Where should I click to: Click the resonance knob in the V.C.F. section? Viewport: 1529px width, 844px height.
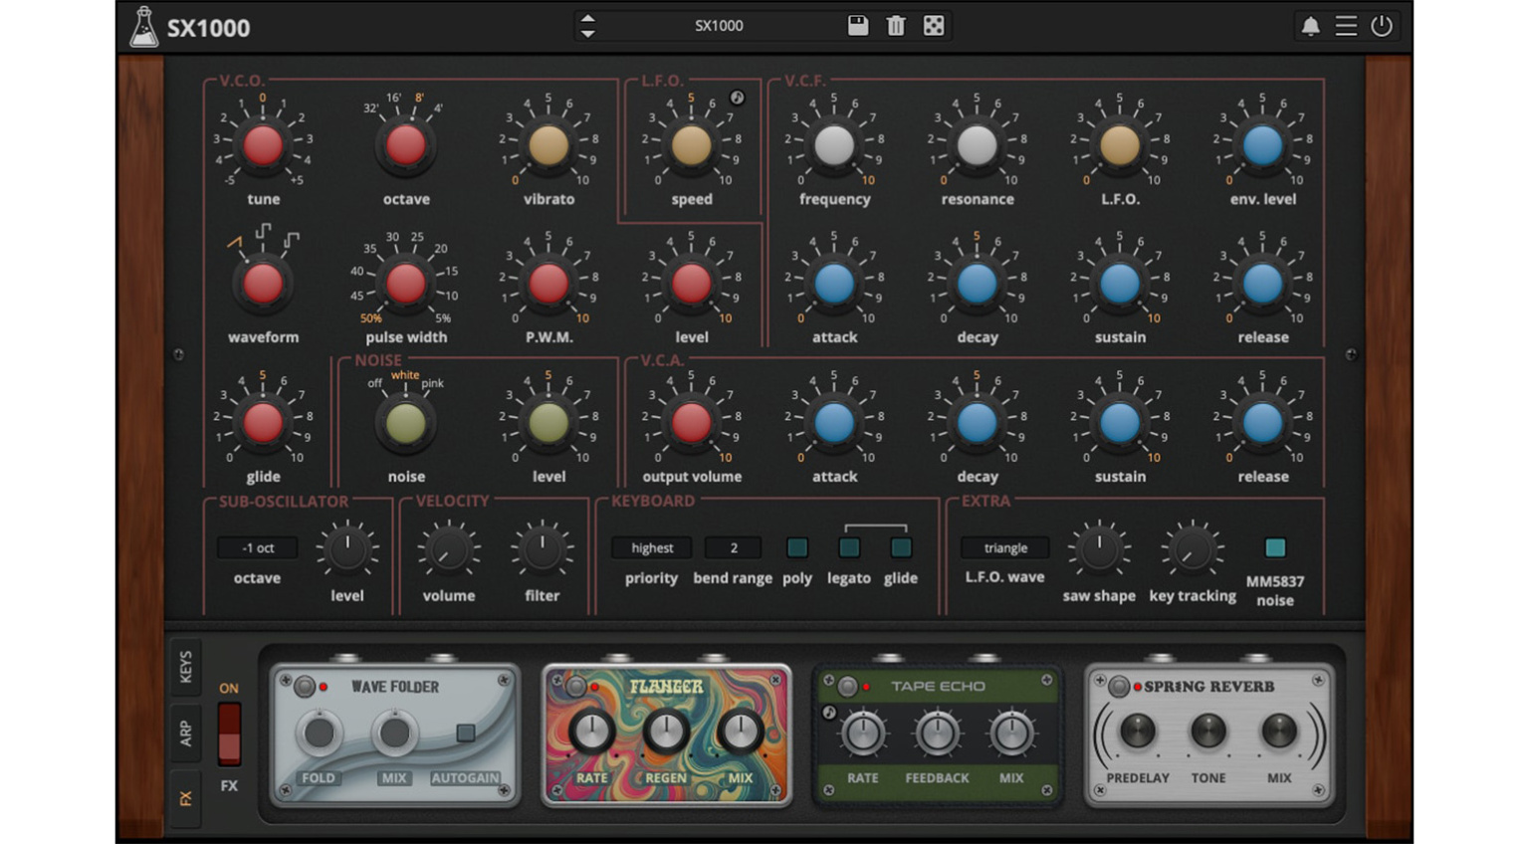pyautogui.click(x=977, y=146)
